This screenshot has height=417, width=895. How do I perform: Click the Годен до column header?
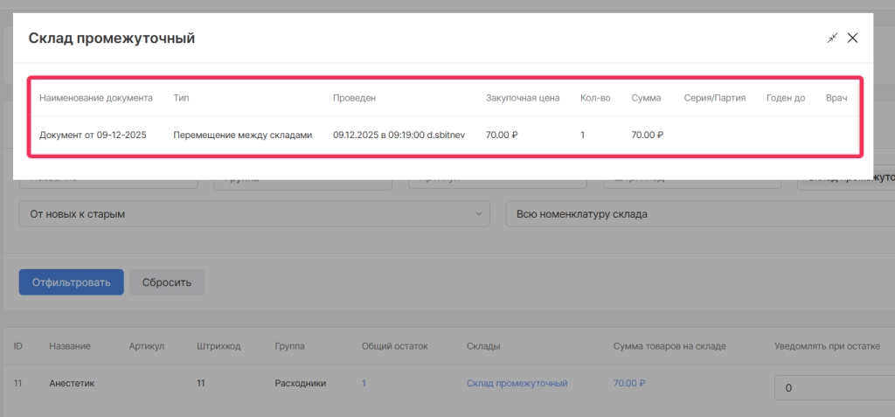(785, 98)
